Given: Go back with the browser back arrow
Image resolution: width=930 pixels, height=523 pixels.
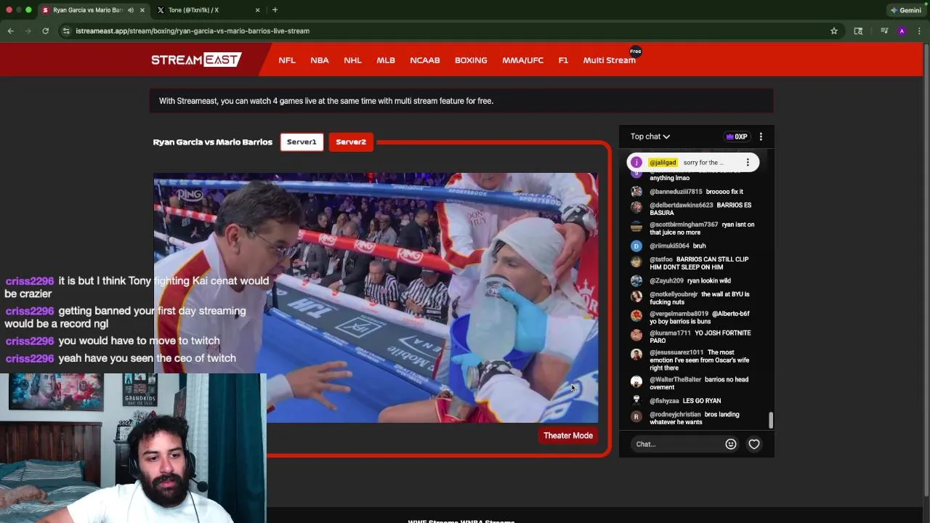Looking at the screenshot, I should click(x=11, y=31).
